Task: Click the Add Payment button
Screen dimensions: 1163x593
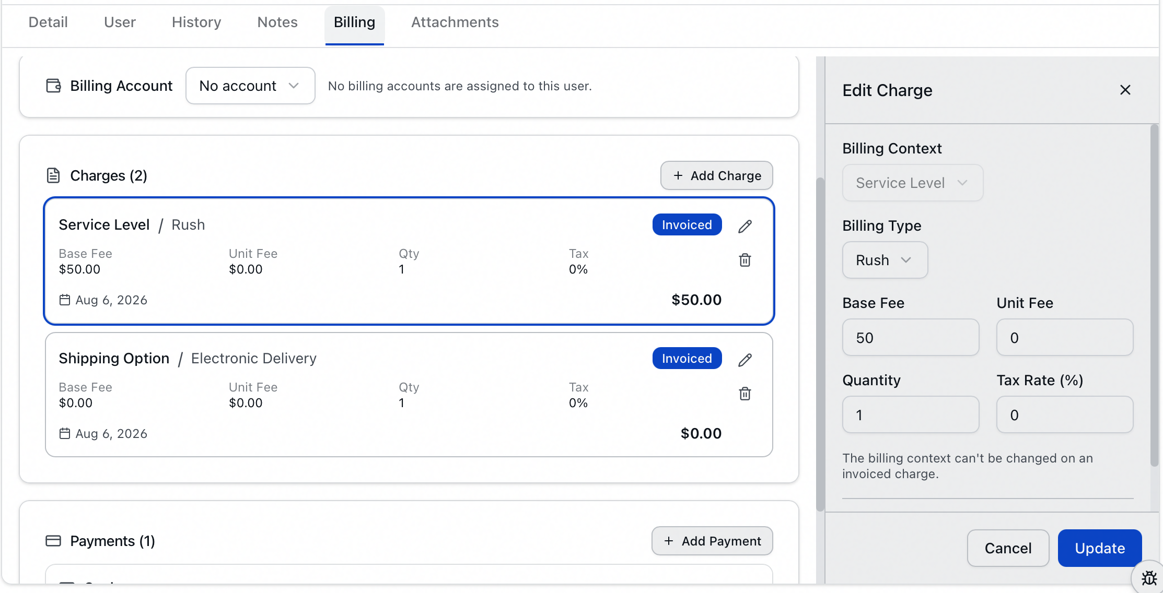Action: click(x=712, y=541)
